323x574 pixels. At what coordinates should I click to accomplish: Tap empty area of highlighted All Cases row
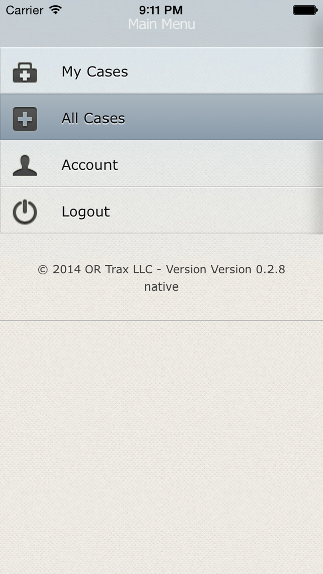pos(223,118)
